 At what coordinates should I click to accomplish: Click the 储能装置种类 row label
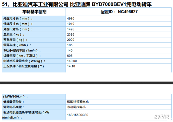14,102
